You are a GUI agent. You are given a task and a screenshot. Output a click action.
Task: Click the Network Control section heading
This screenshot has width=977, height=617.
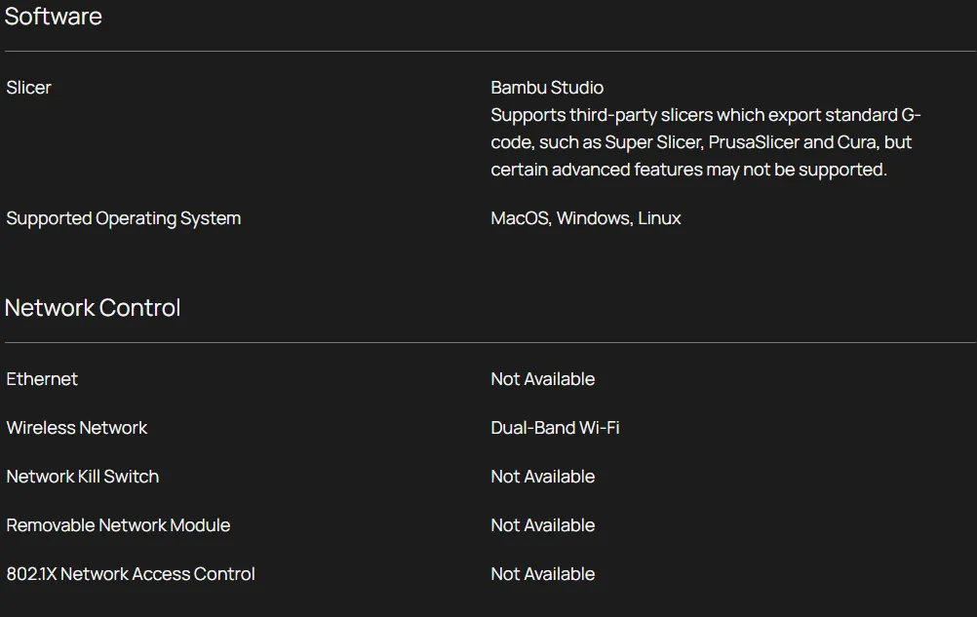93,308
